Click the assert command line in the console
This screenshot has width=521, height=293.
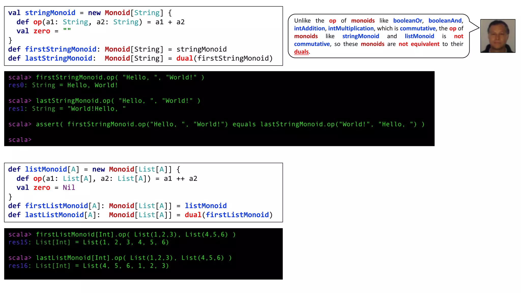[x=216, y=124]
